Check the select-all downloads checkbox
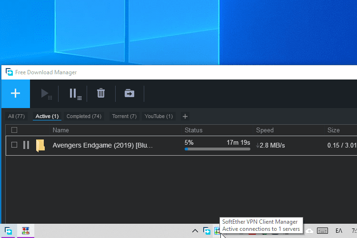 14,130
